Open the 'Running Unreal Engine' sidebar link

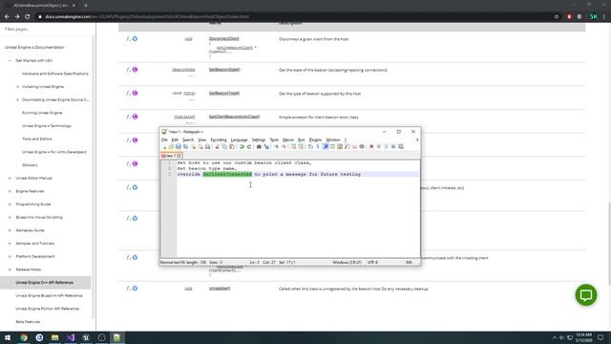[x=42, y=113]
